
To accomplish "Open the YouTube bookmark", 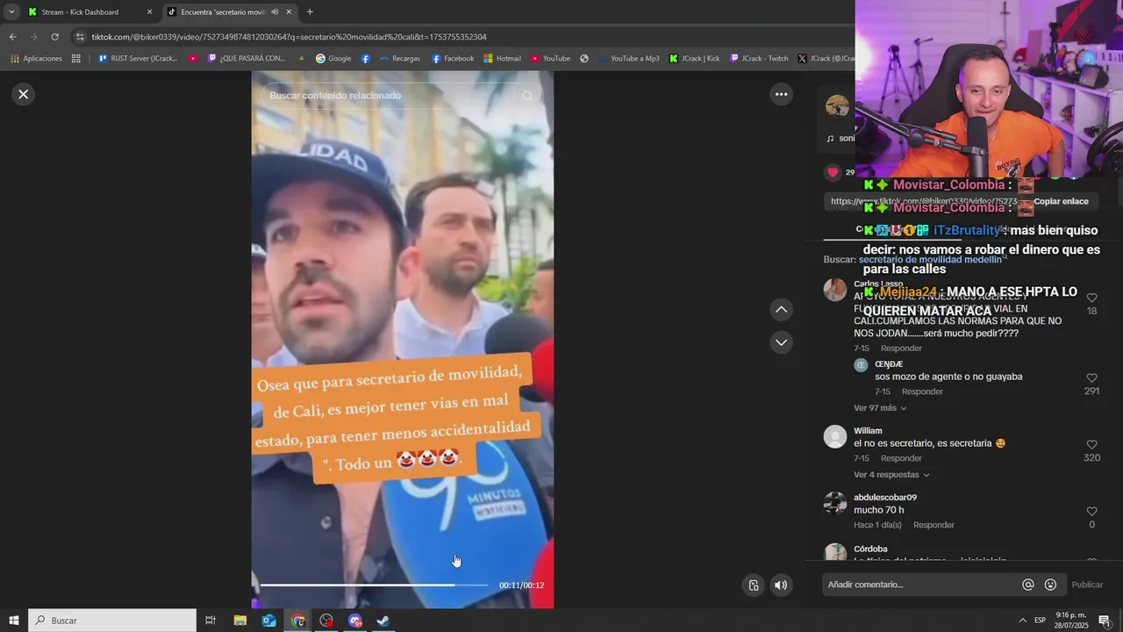I will point(550,59).
